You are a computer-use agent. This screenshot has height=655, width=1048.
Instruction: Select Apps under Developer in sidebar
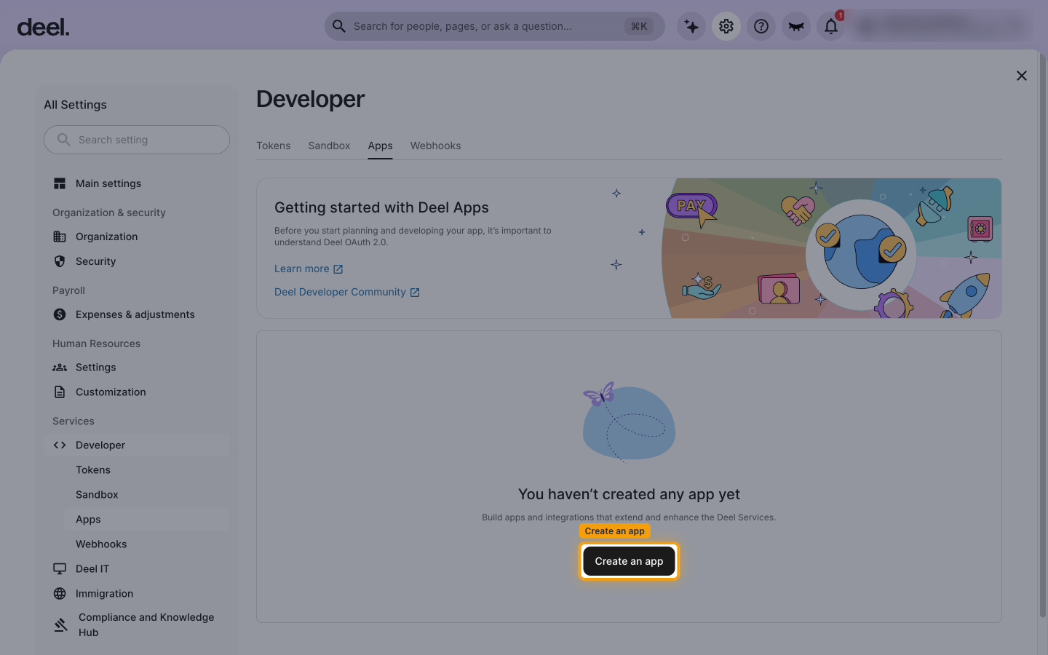(x=147, y=520)
